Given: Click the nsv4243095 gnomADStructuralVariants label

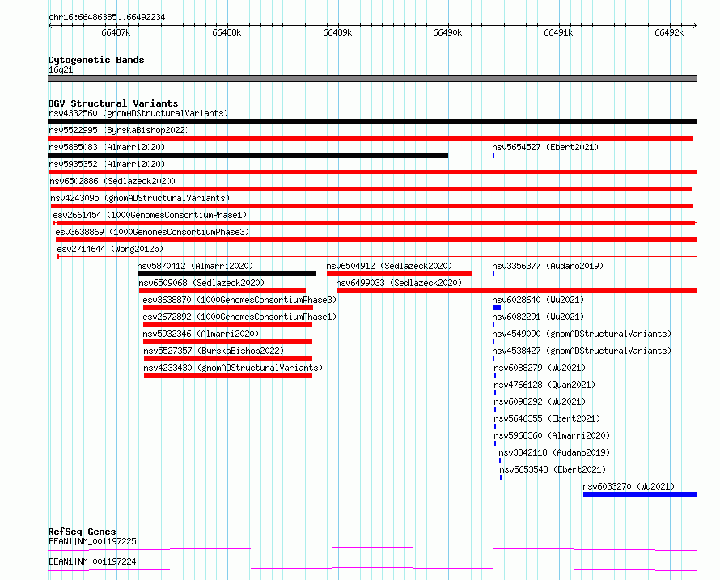Looking at the screenshot, I should click(140, 198).
